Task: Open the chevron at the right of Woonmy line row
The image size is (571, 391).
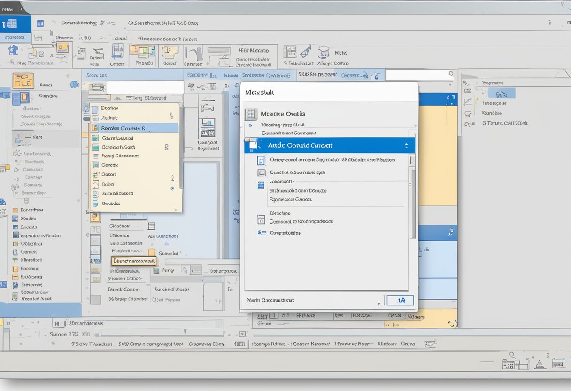Action: (415, 125)
